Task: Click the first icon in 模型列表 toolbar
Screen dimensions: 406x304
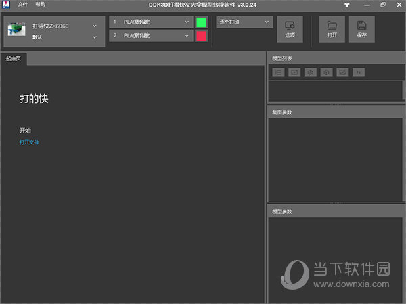Action: (x=278, y=72)
